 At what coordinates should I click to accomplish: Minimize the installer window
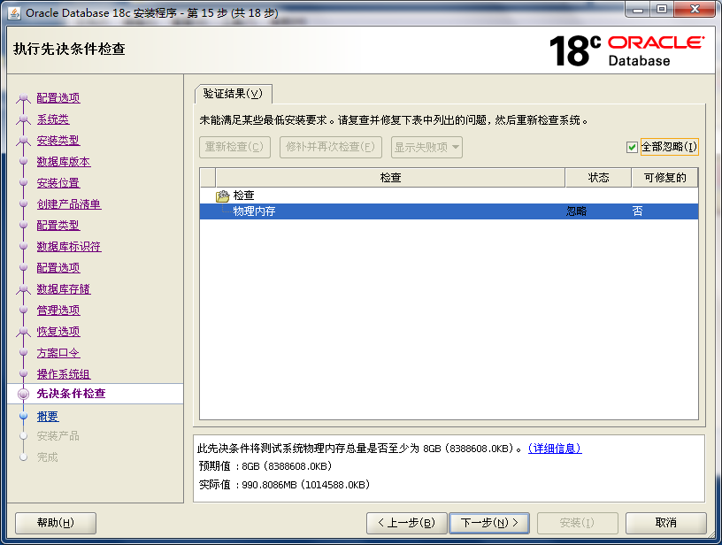click(x=638, y=9)
